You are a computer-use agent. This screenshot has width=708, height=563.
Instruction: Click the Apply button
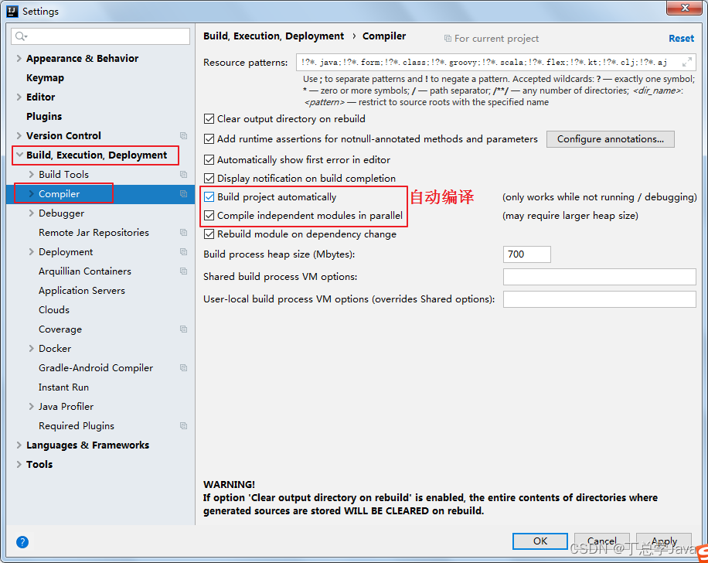(664, 541)
